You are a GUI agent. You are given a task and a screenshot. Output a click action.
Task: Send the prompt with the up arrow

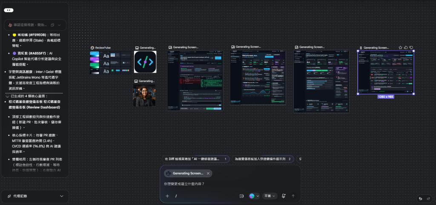coord(293,196)
